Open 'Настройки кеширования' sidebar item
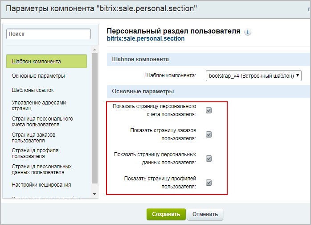Image resolution: width=311 pixels, height=225 pixels. (41, 184)
